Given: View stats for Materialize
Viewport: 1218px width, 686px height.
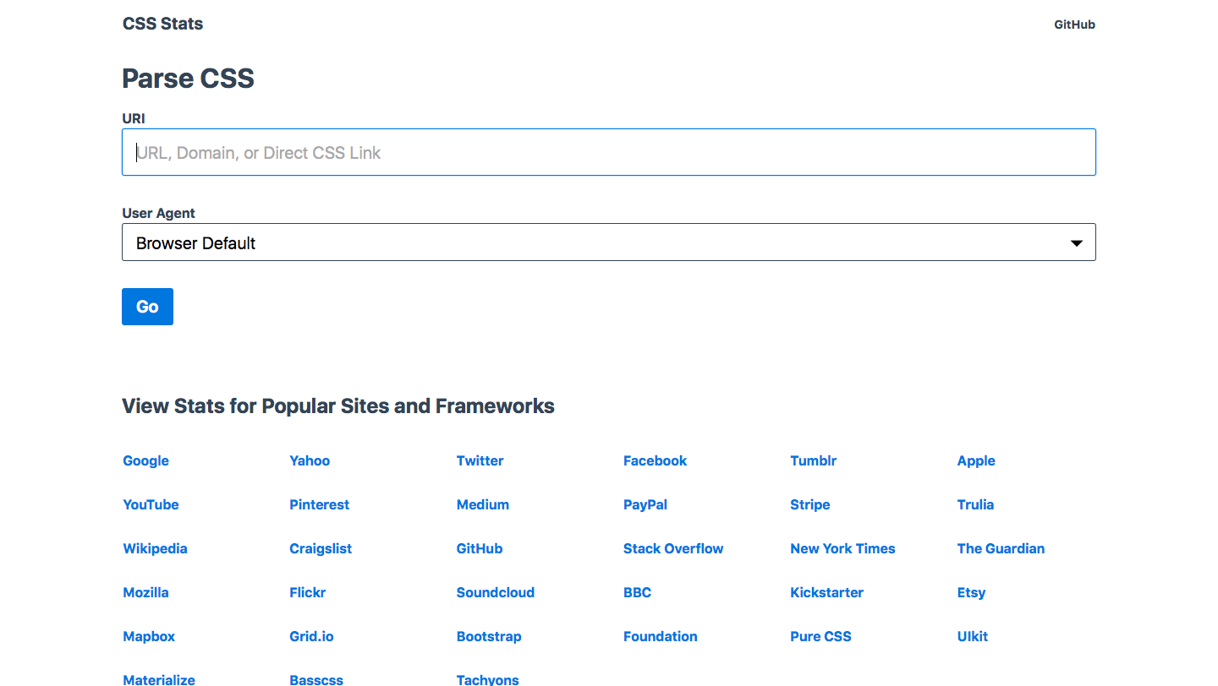Looking at the screenshot, I should 159,679.
